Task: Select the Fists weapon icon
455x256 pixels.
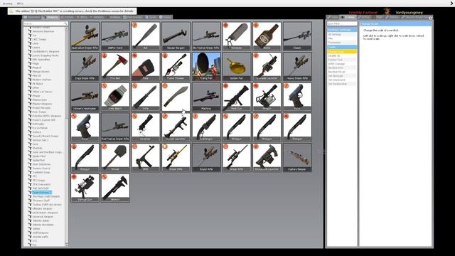Action: click(146, 66)
